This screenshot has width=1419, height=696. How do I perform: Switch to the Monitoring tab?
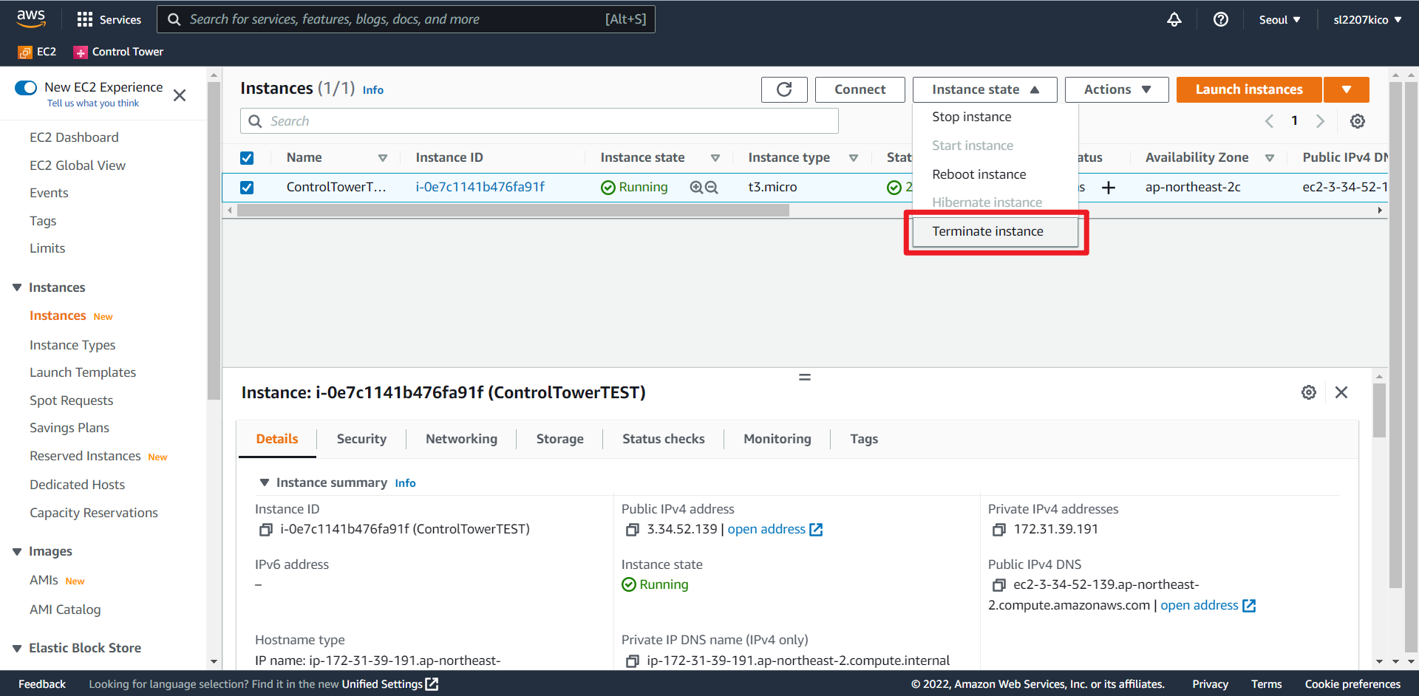coord(777,438)
